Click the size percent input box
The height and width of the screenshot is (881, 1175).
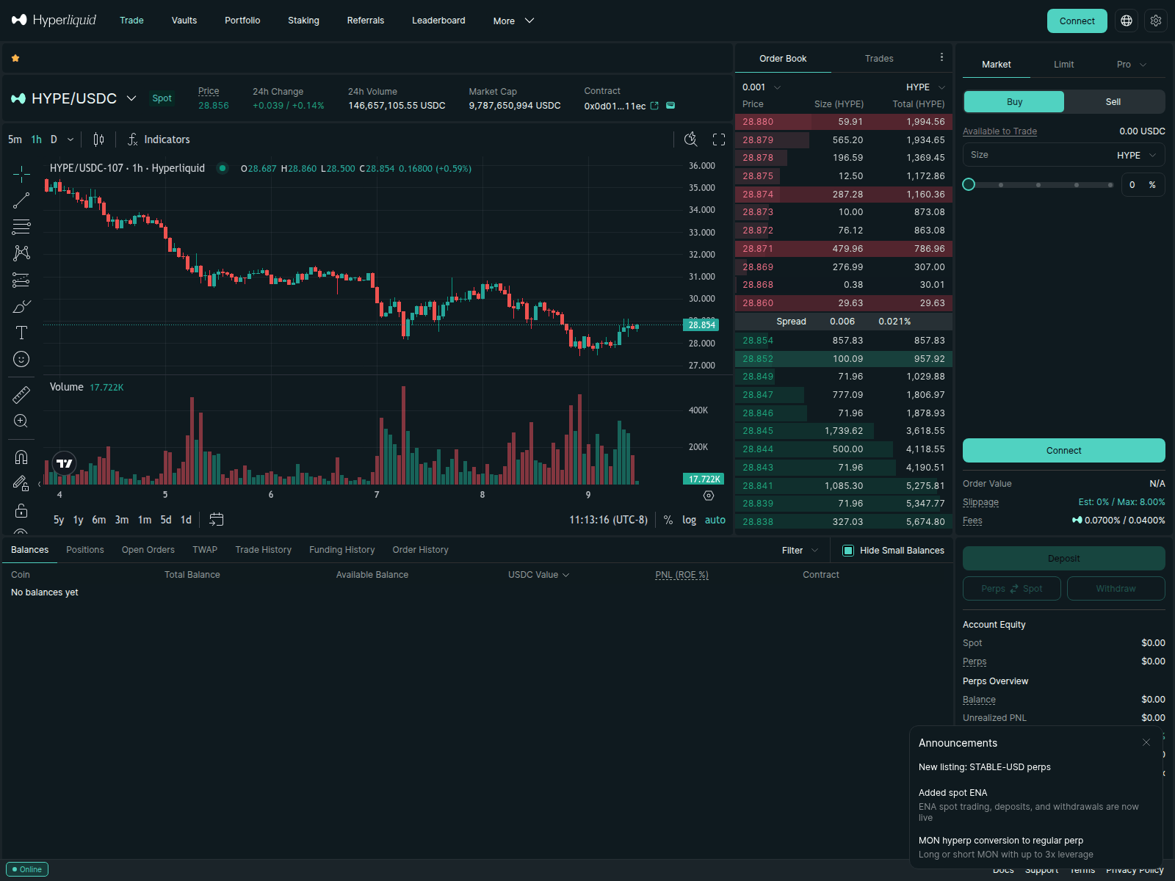[x=1143, y=185]
